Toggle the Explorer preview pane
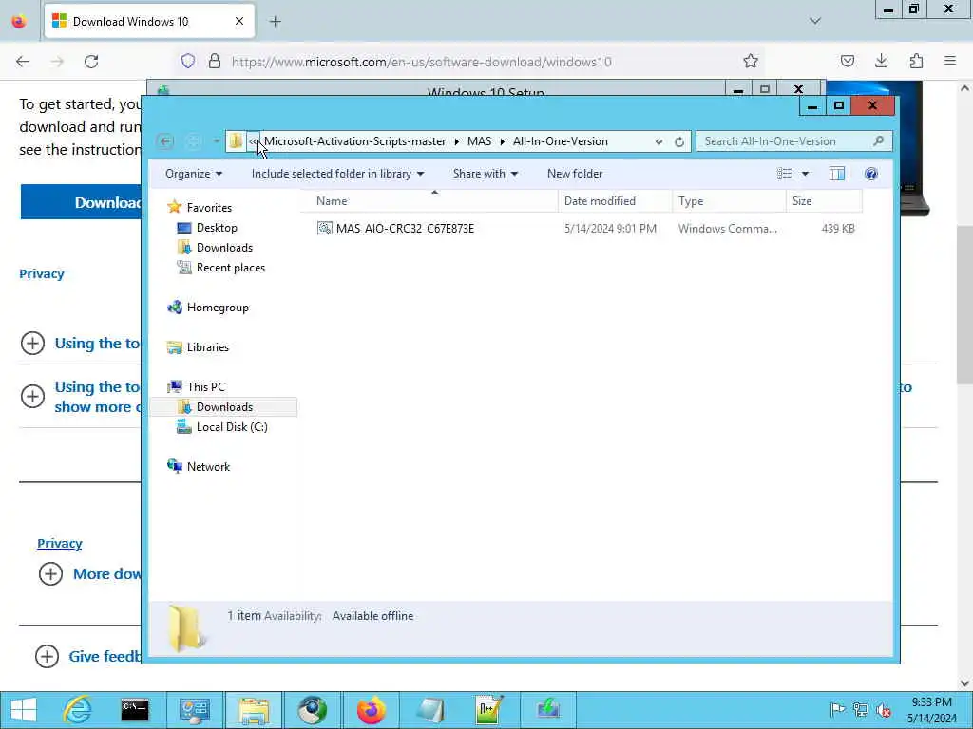 [836, 174]
